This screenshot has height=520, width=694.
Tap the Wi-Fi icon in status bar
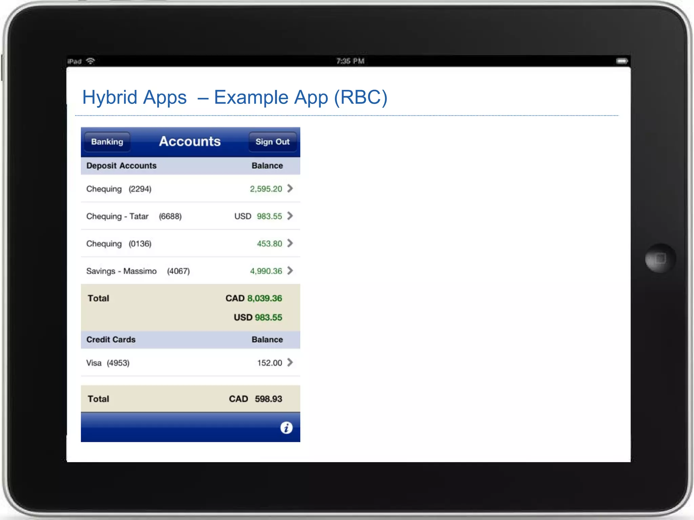pyautogui.click(x=90, y=61)
